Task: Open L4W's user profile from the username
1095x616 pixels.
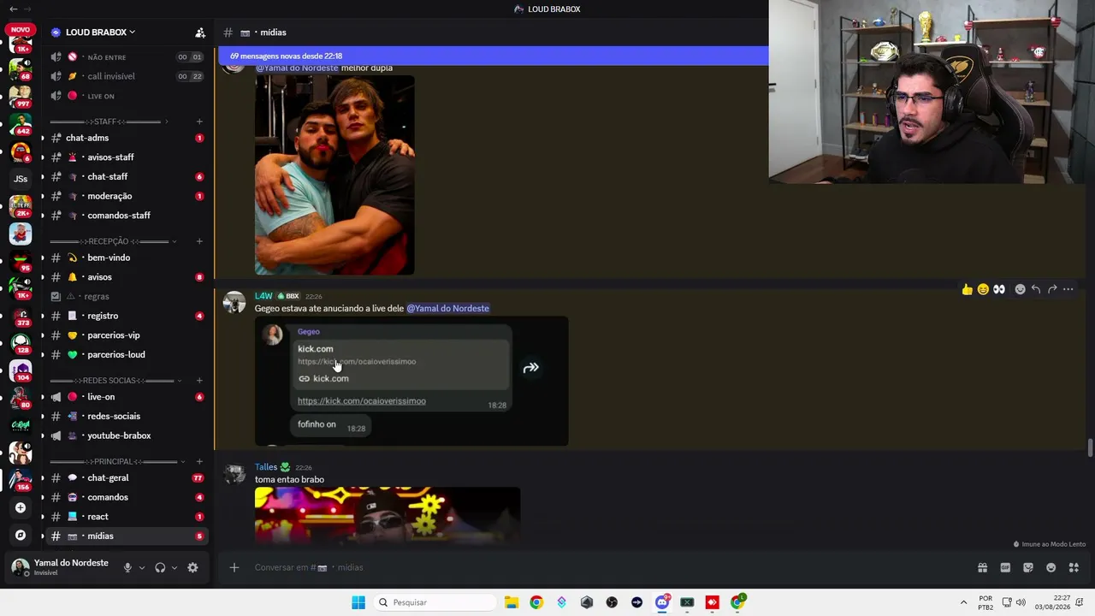Action: pyautogui.click(x=263, y=296)
